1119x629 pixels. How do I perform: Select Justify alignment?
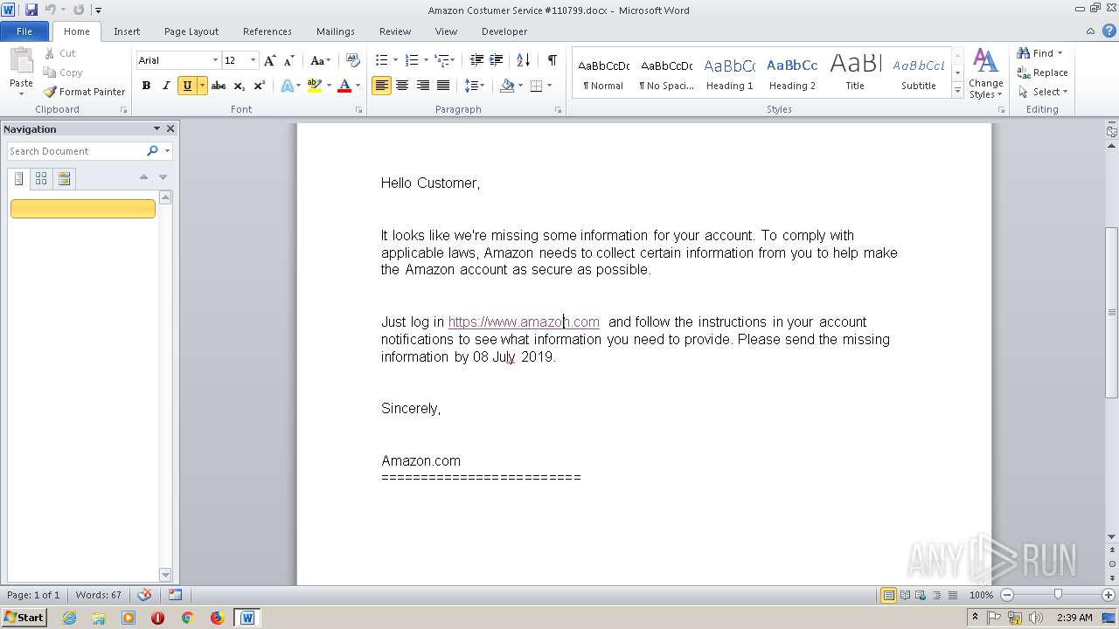coord(443,86)
